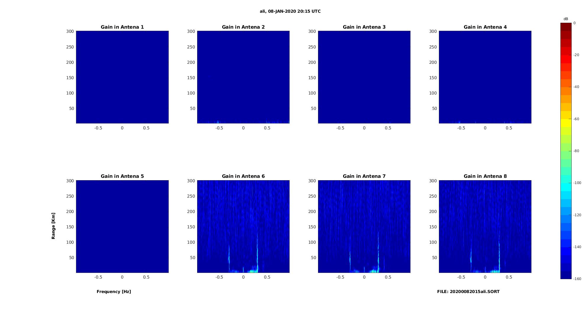Click the Gain in Antena 3 title

coord(364,27)
